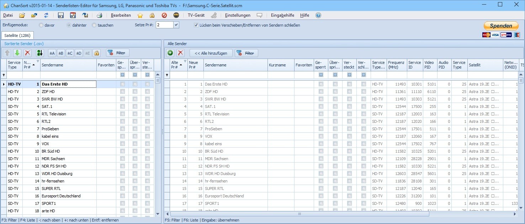525x224 pixels.
Task: Click Filter button in sorted list toolbar
Action: [118, 53]
